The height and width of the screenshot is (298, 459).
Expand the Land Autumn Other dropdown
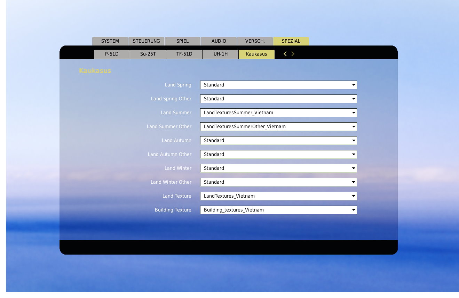pos(278,154)
